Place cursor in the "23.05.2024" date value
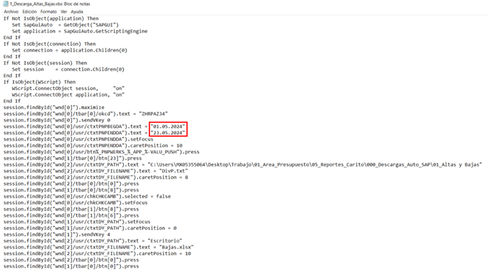The width and height of the screenshot is (488, 275). click(168, 133)
